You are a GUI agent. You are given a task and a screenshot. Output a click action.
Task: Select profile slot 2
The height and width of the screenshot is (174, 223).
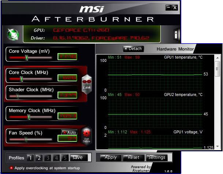39,158
